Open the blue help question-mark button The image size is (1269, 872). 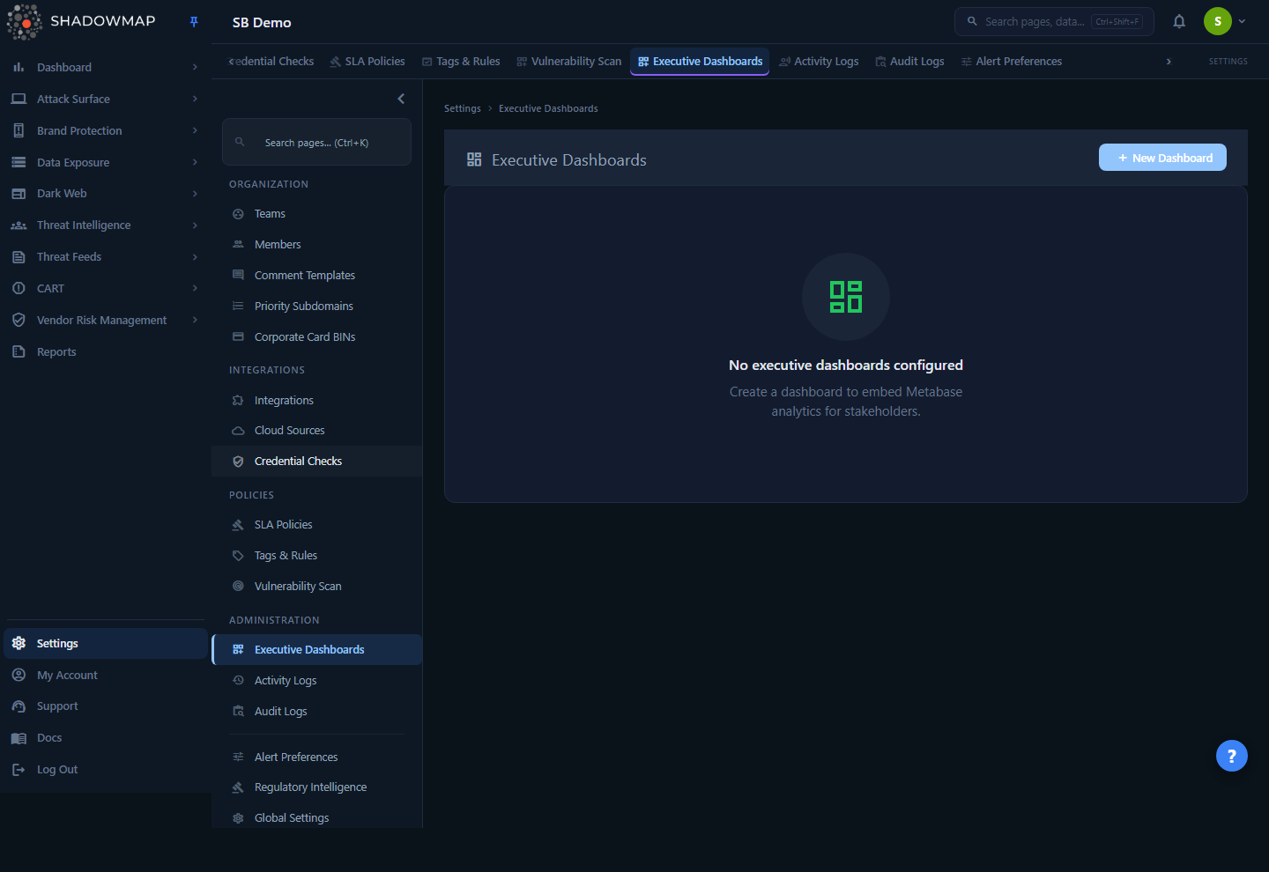pos(1232,756)
